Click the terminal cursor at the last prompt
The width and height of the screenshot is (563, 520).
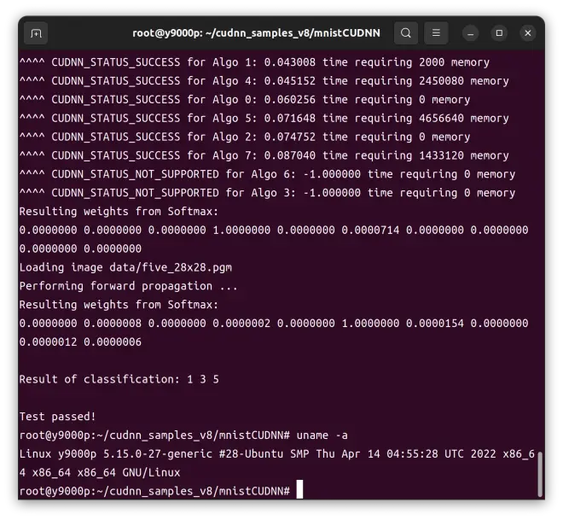pos(299,489)
